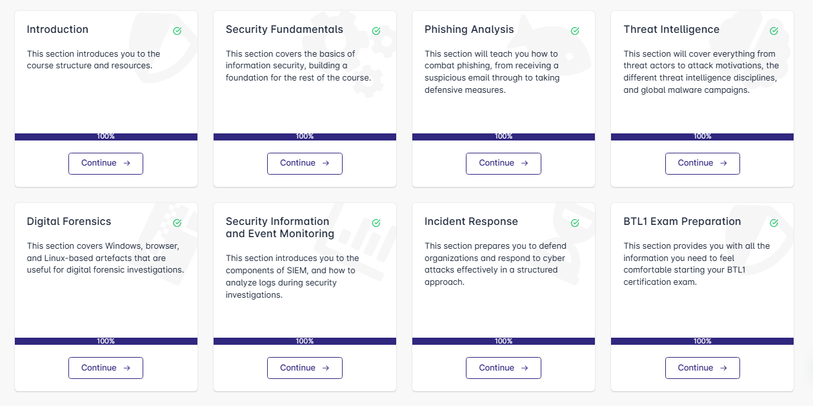Click the SIEM section completion check icon
Screen dimensions: 813x406
click(x=376, y=223)
